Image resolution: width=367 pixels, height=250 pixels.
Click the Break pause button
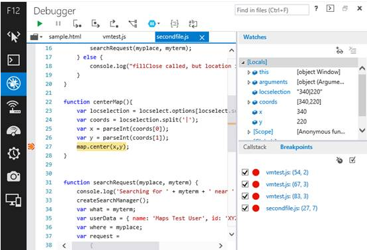58,24
